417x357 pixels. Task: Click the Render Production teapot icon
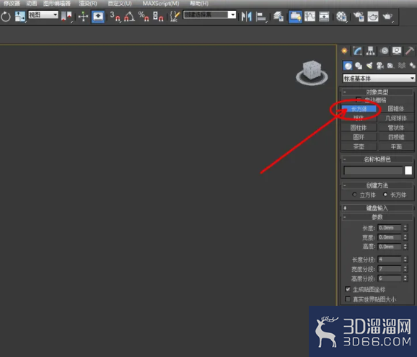point(387,17)
